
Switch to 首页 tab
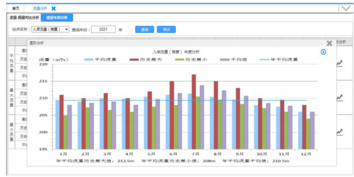tap(15, 8)
